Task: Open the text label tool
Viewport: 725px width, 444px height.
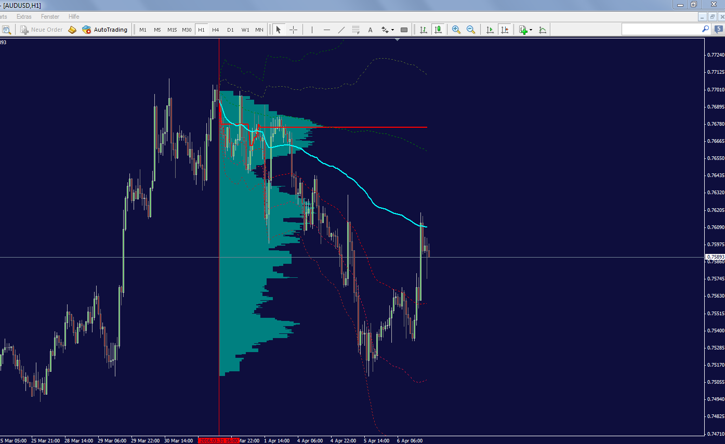Action: [370, 30]
